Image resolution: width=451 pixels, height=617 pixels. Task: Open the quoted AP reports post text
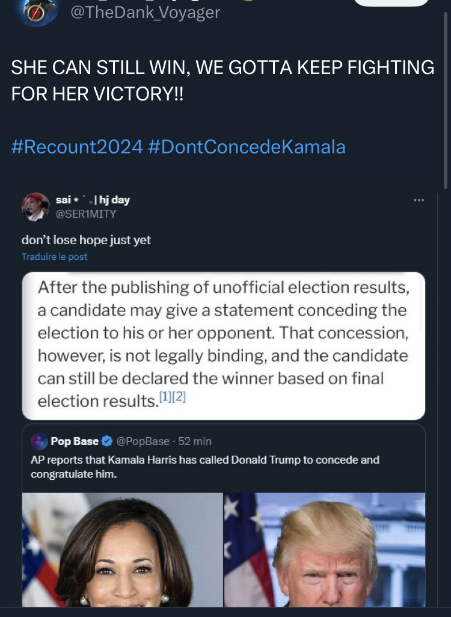tap(205, 467)
